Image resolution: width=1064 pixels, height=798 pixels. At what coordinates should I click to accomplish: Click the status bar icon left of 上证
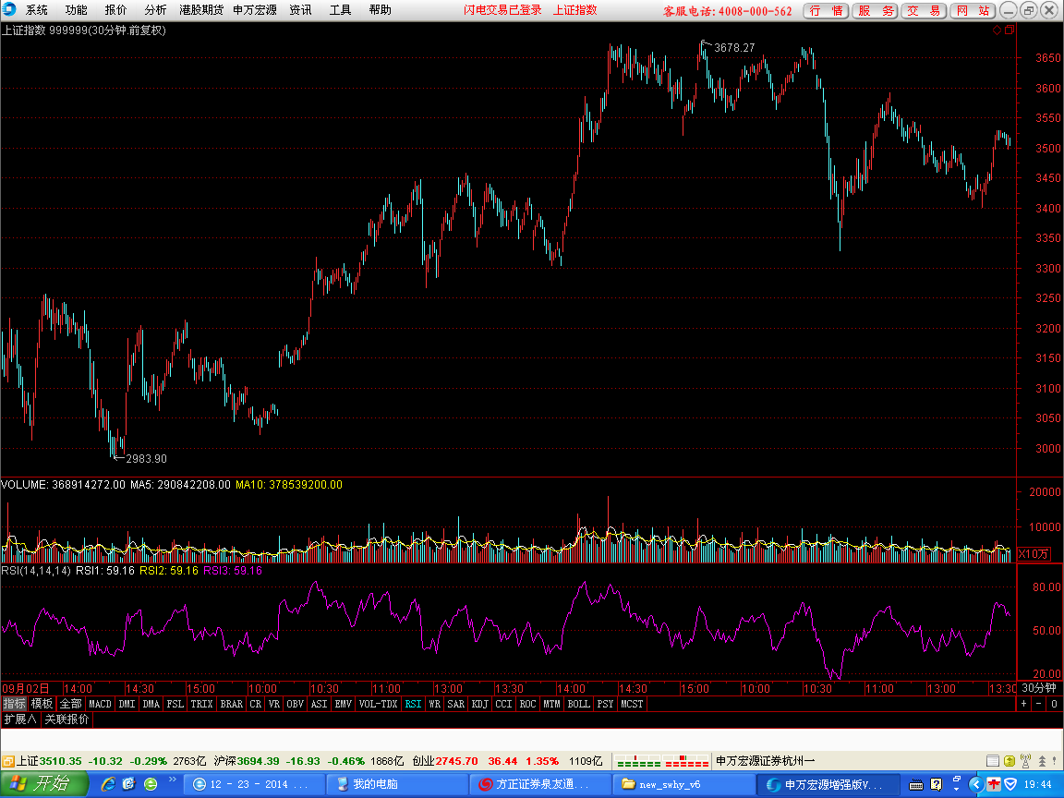pos(8,761)
